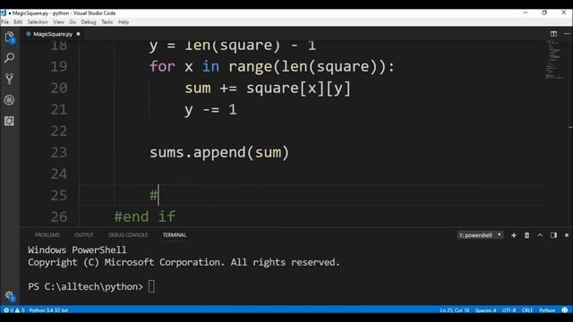Change CRLF end of line sequence
The image size is (573, 322).
tap(527, 310)
